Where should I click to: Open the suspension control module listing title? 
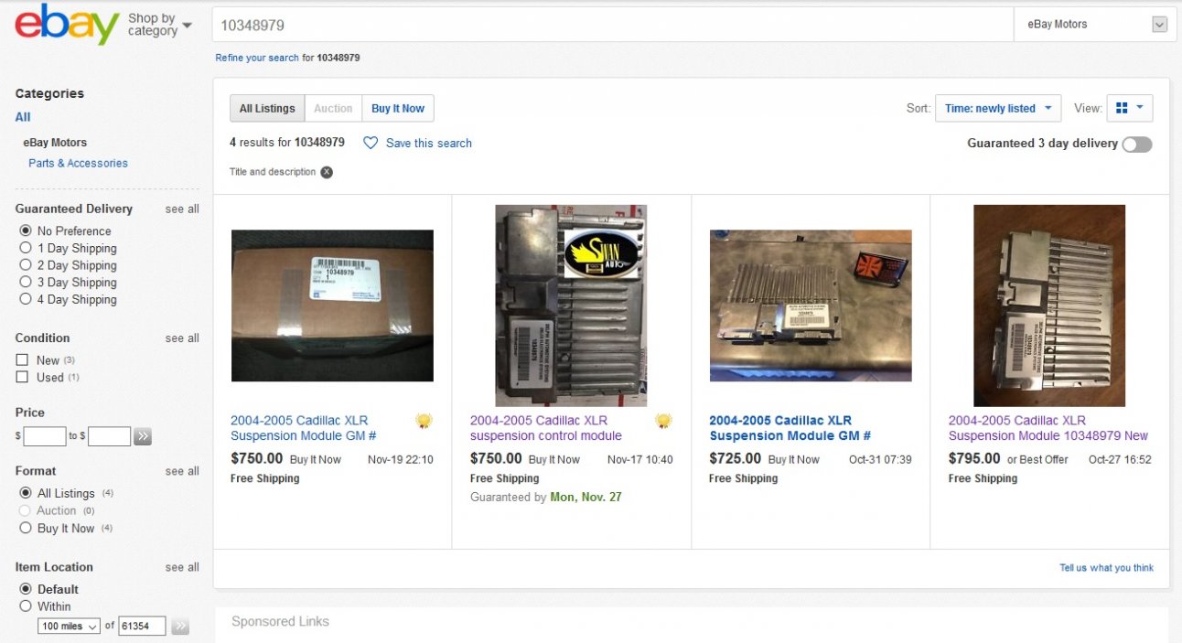point(546,428)
